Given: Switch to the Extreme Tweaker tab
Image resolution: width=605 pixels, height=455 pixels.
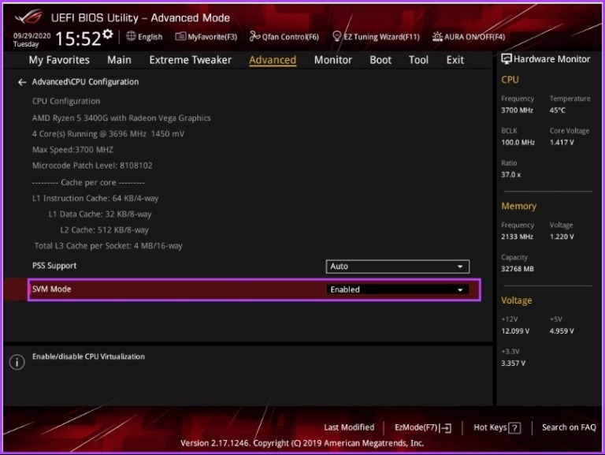Looking at the screenshot, I should pos(190,60).
